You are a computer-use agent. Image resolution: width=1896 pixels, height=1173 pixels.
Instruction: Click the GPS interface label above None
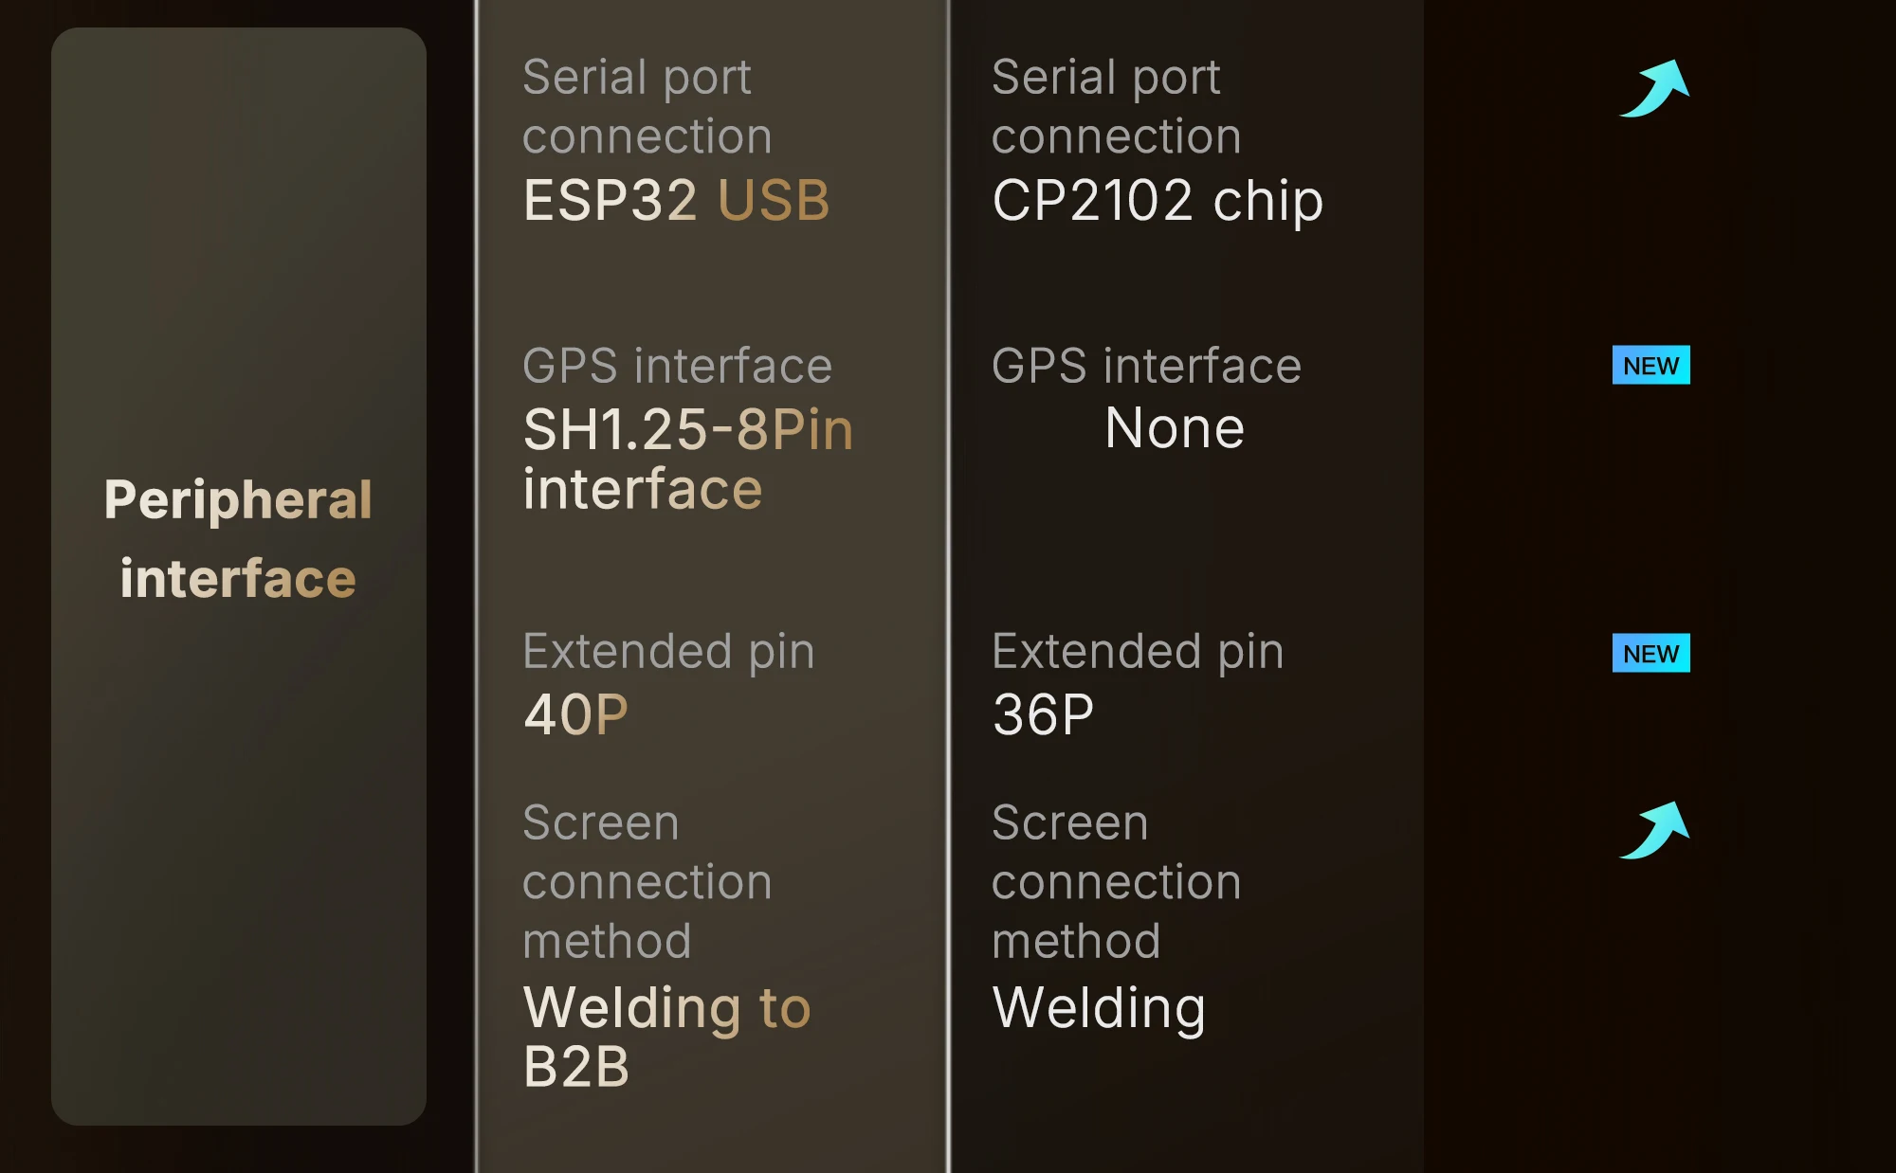tap(1146, 367)
